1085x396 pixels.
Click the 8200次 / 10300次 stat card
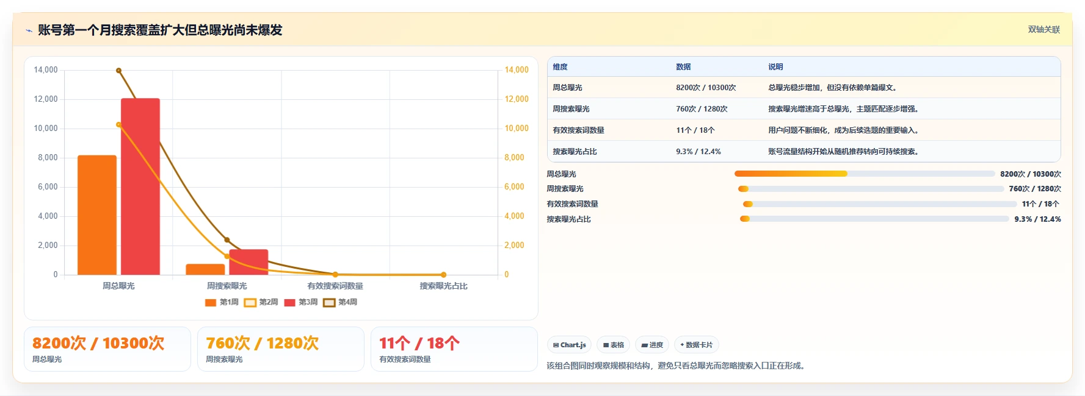point(107,349)
